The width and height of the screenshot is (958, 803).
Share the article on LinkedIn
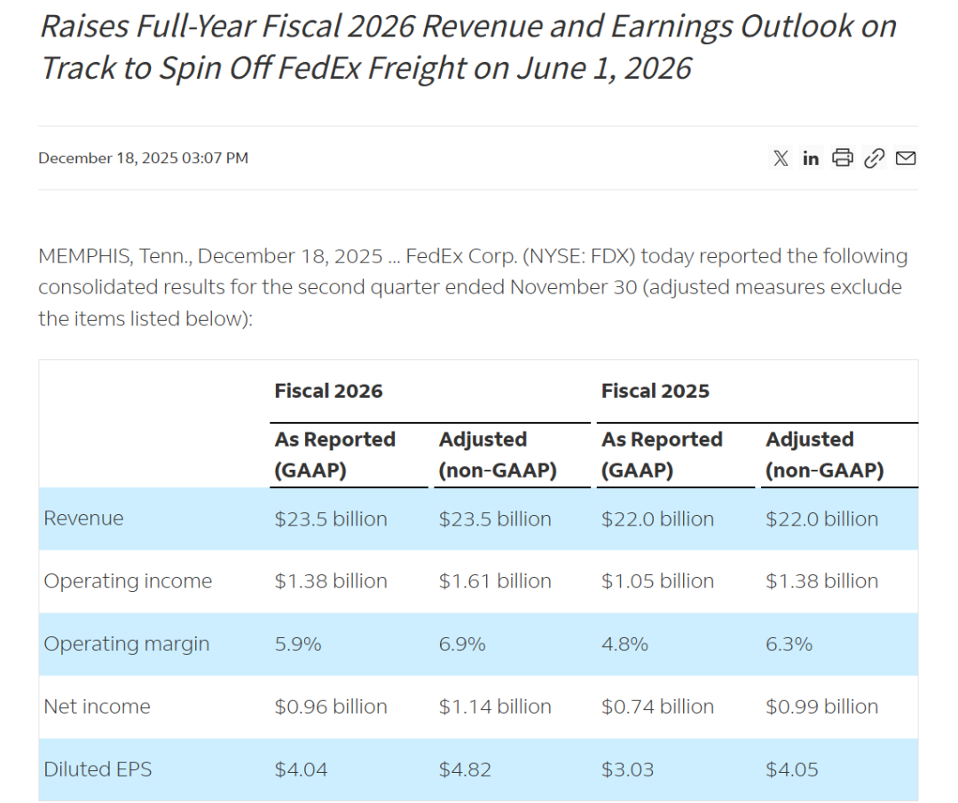point(811,159)
